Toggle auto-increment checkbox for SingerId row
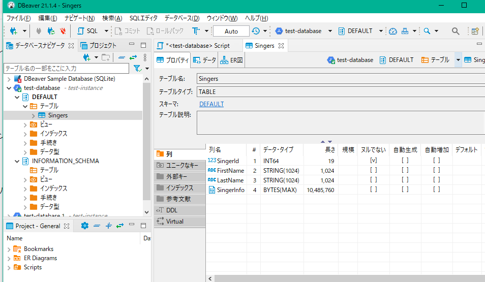Screen dimensions: 485x282 pyautogui.click(x=436, y=161)
